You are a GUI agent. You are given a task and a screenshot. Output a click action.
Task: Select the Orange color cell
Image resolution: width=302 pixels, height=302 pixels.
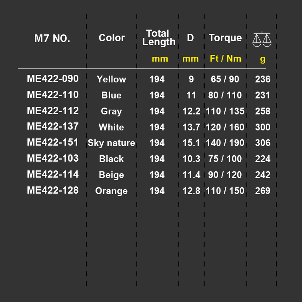click(111, 191)
